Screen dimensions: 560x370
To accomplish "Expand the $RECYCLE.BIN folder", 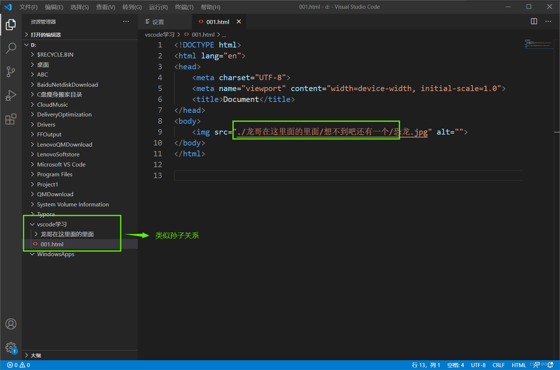I will click(80, 55).
